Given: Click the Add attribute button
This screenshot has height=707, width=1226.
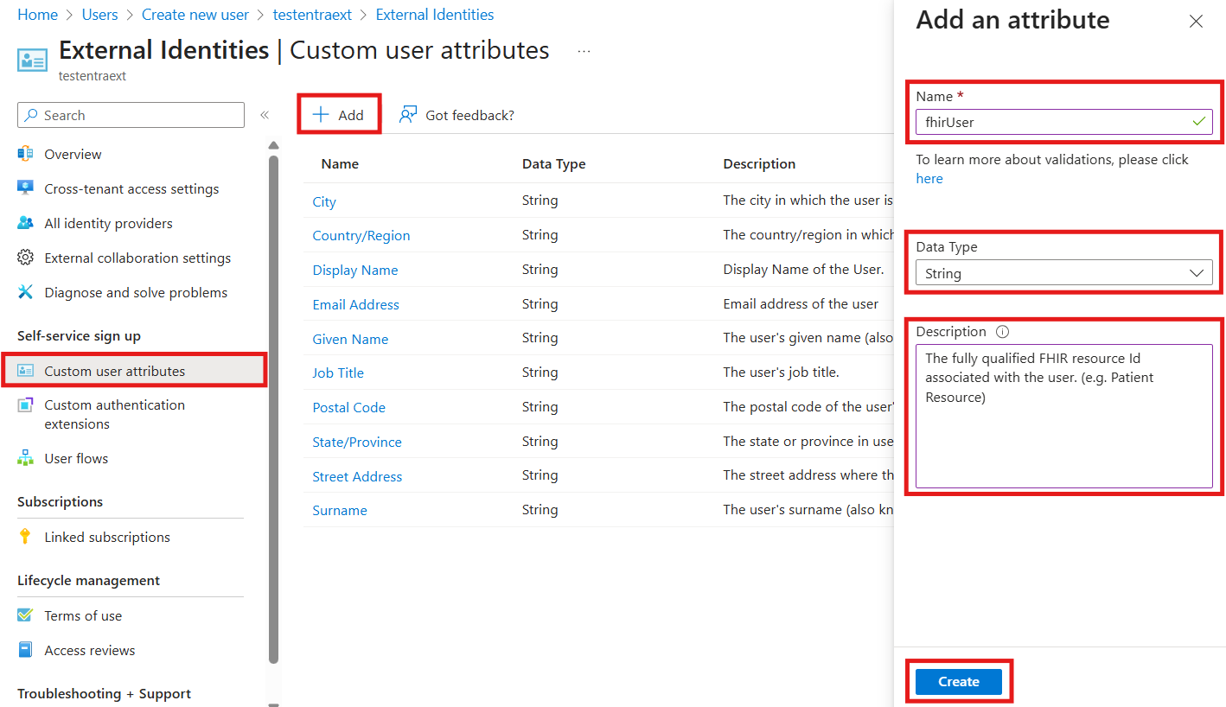Looking at the screenshot, I should pyautogui.click(x=339, y=113).
